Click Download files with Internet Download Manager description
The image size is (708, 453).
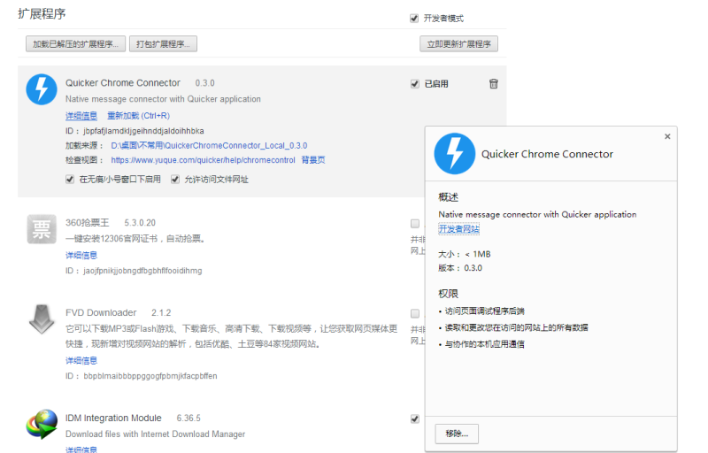coord(156,434)
